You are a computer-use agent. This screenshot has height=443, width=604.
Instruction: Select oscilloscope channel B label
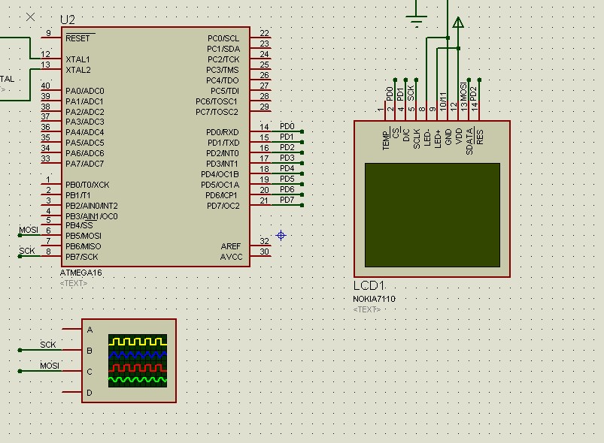(90, 351)
